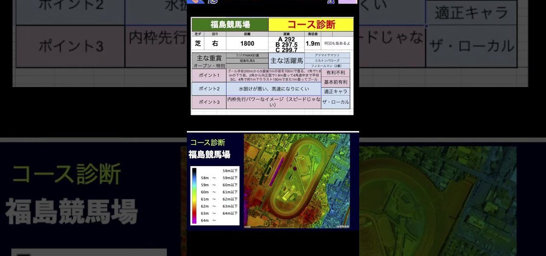Image resolution: width=546 pixels, height=256 pixels.
Task: Click the 右 direction cell
Action: [215, 44]
